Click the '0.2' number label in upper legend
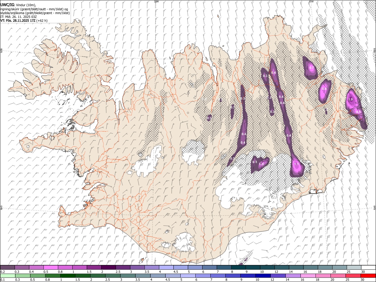This screenshot has height=282, width=376. [3, 272]
